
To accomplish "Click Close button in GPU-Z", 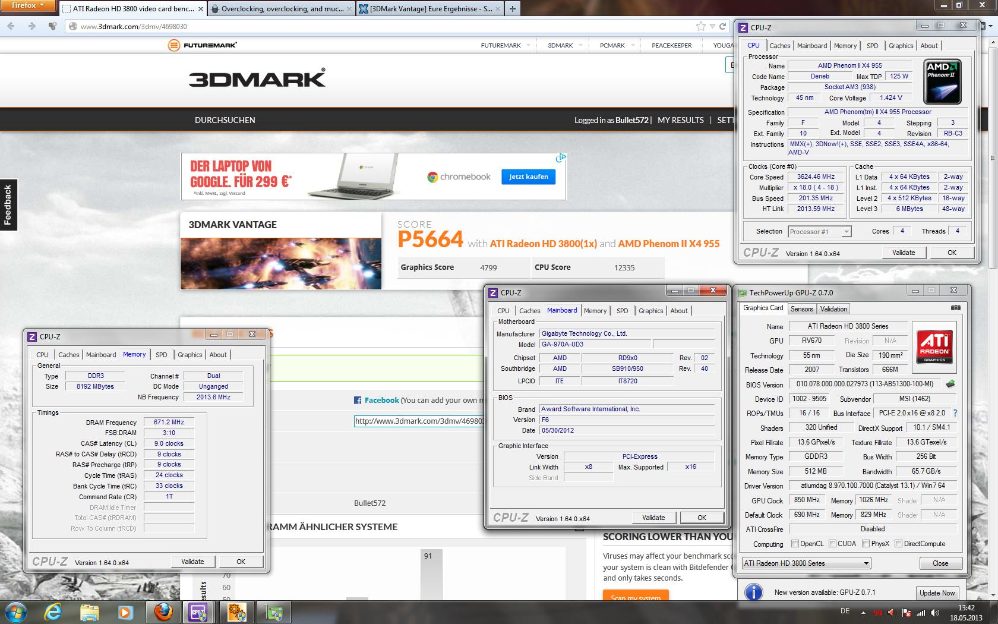I will 940,563.
